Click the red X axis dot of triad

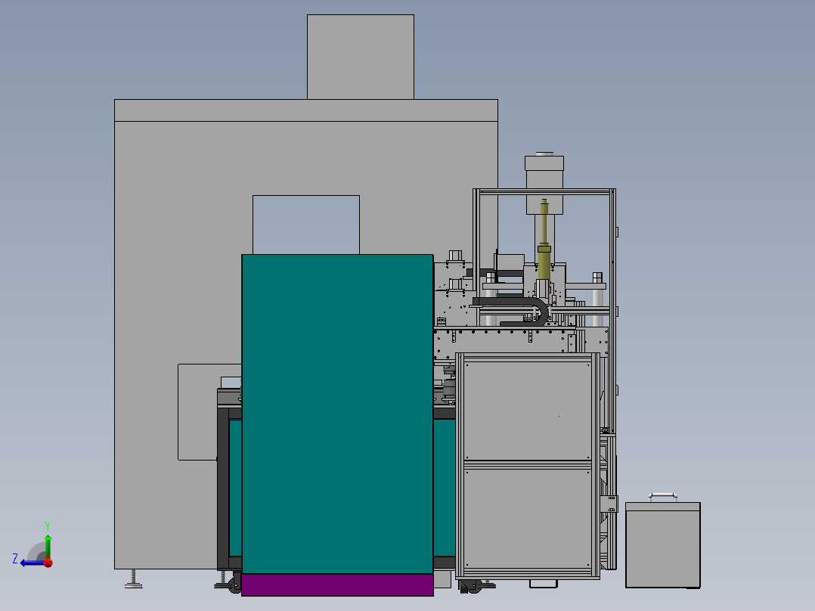pyautogui.click(x=48, y=563)
